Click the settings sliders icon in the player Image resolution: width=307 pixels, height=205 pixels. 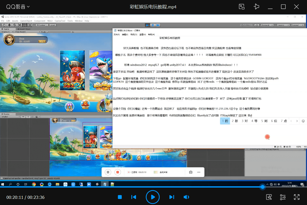(x=283, y=197)
